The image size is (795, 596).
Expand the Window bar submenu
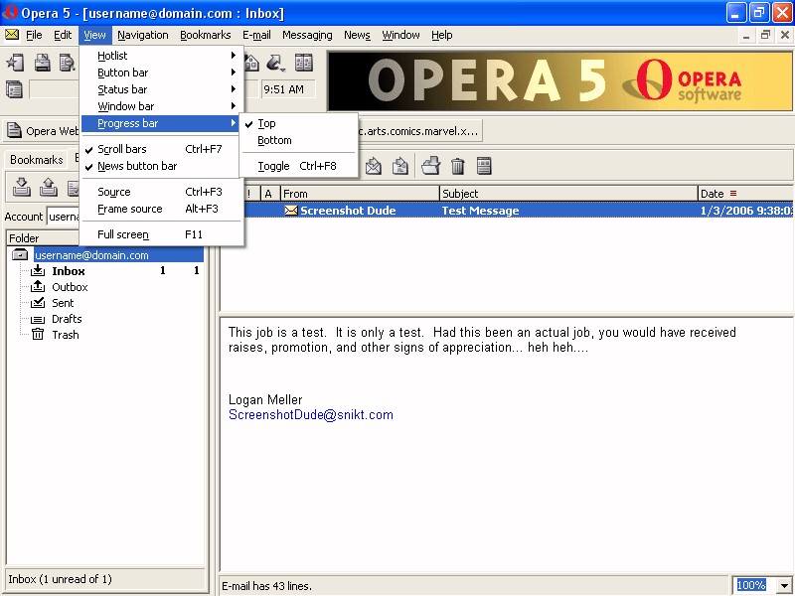160,106
